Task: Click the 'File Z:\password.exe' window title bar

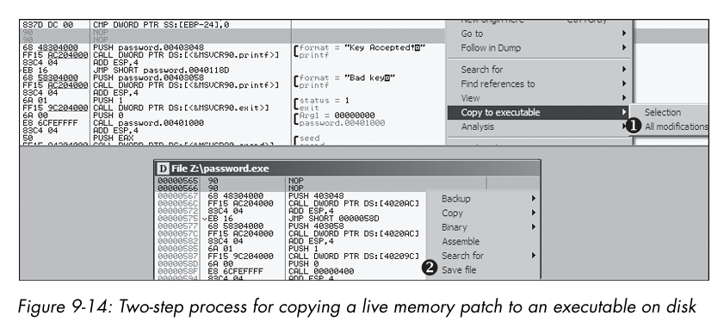Action: pos(347,168)
